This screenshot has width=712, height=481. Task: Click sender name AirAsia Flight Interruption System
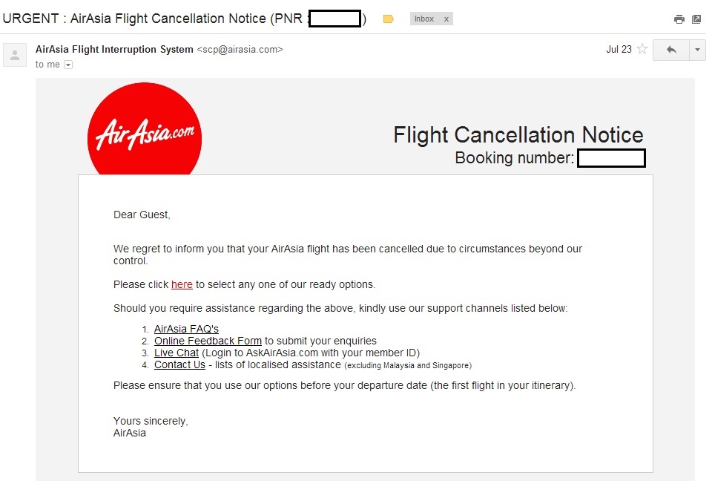click(x=114, y=49)
